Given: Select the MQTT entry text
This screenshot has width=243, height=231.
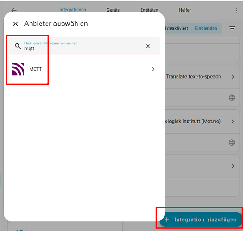Looking at the screenshot, I should (x=36, y=69).
